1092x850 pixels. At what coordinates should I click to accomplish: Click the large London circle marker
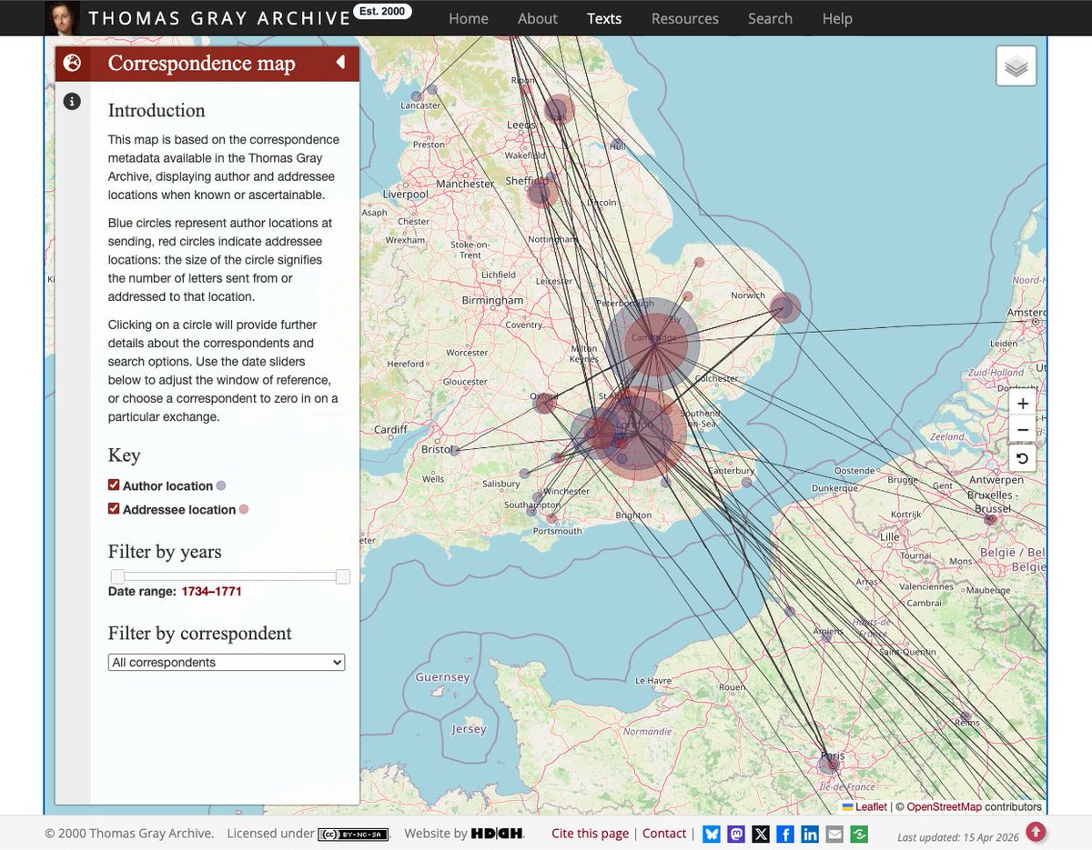coord(640,434)
